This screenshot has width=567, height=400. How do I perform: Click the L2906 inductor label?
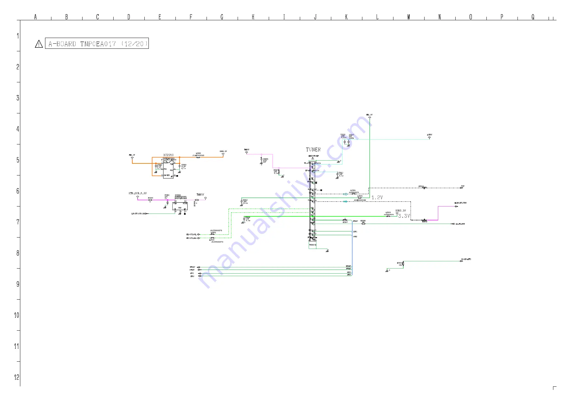tap(388, 213)
